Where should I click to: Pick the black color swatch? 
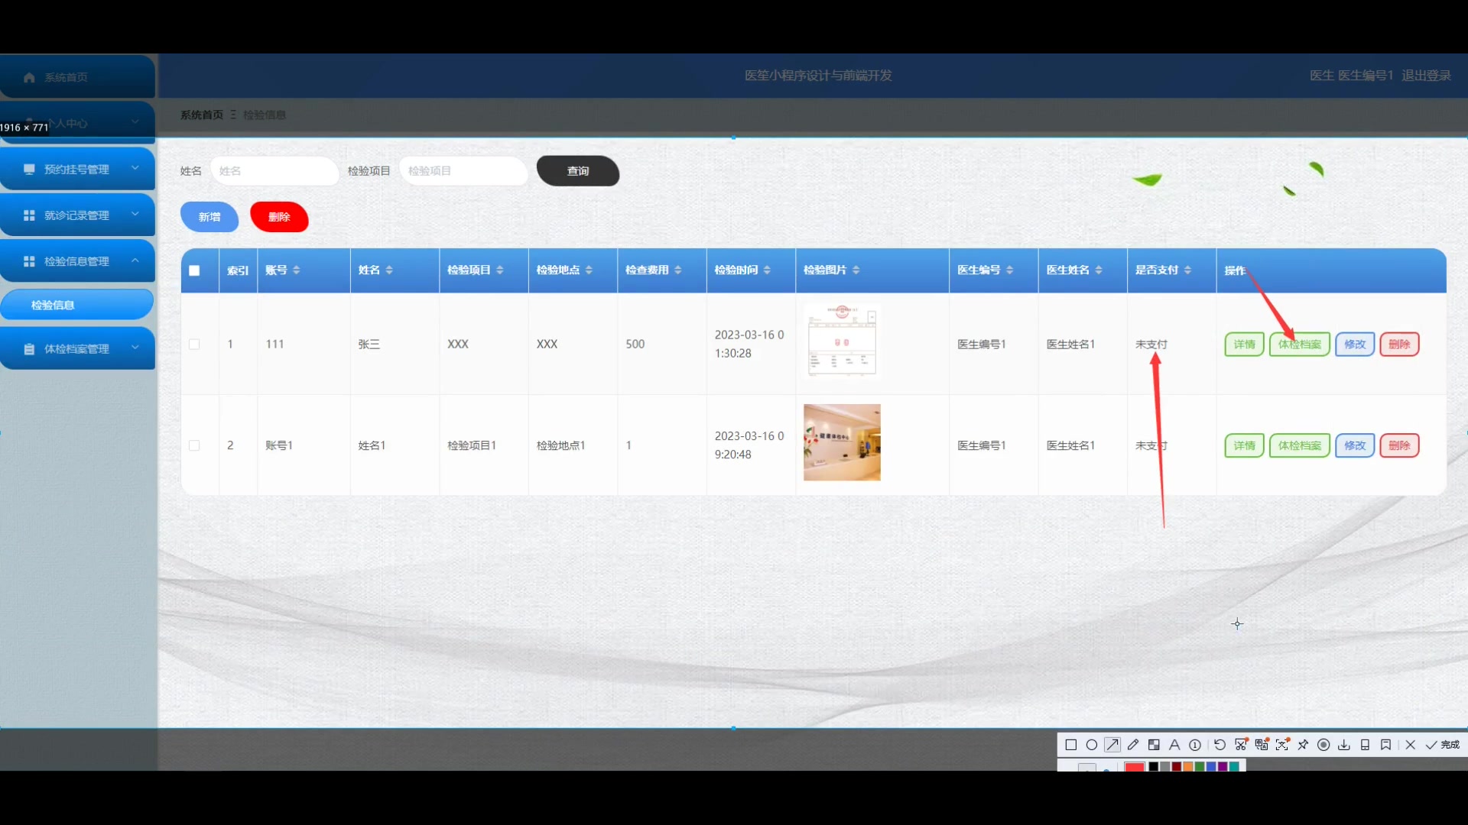click(1154, 766)
